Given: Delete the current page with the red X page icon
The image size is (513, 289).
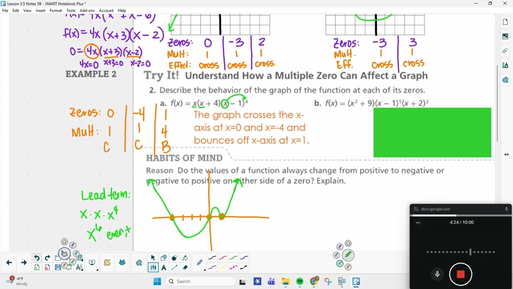Looking at the screenshot, I should (x=47, y=267).
